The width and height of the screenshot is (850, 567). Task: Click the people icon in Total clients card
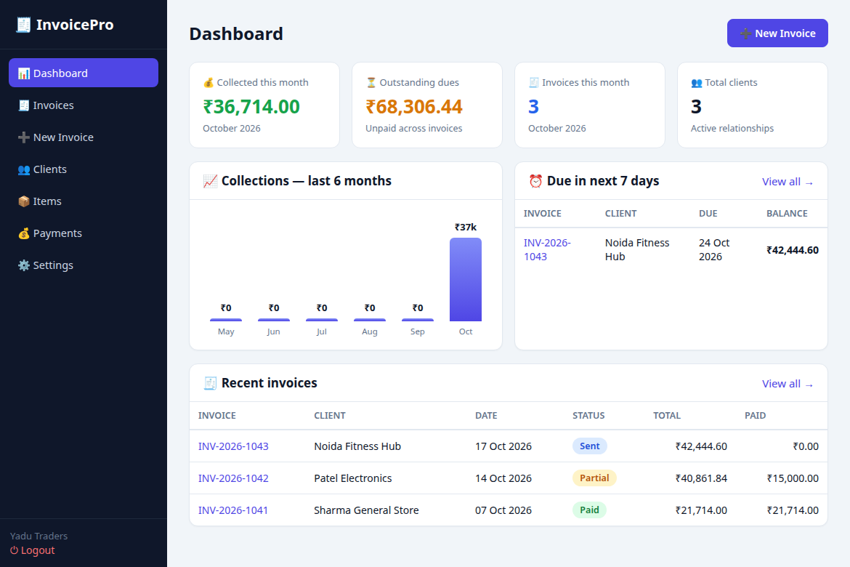(x=697, y=82)
